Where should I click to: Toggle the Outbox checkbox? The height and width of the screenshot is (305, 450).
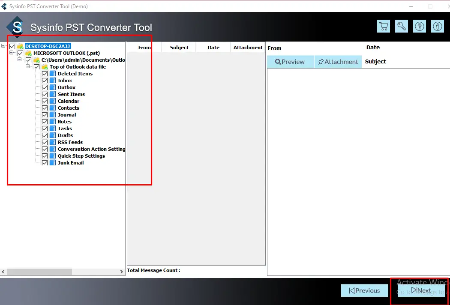(45, 87)
